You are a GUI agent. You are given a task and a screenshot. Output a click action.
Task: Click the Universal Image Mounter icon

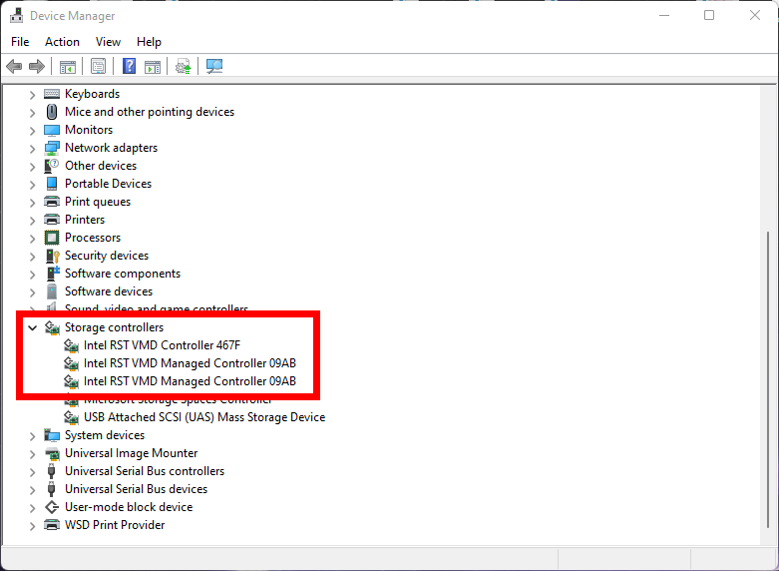(52, 453)
